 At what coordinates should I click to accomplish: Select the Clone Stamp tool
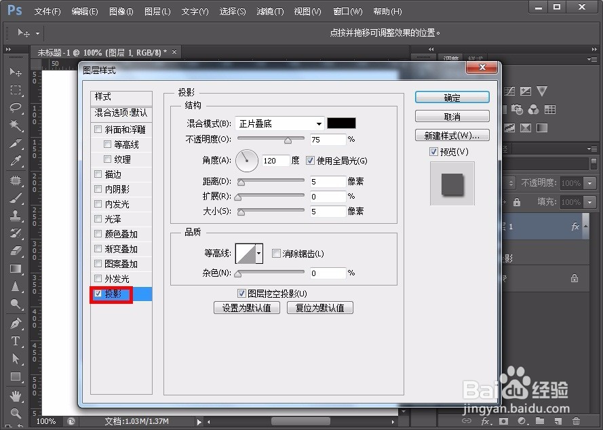tap(16, 216)
